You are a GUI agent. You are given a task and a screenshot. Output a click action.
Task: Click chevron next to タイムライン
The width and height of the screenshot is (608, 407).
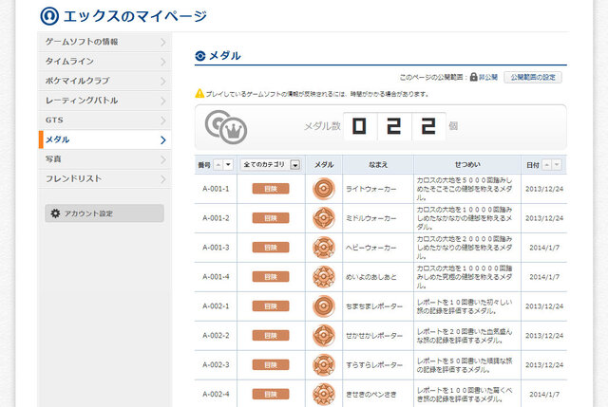(x=163, y=62)
